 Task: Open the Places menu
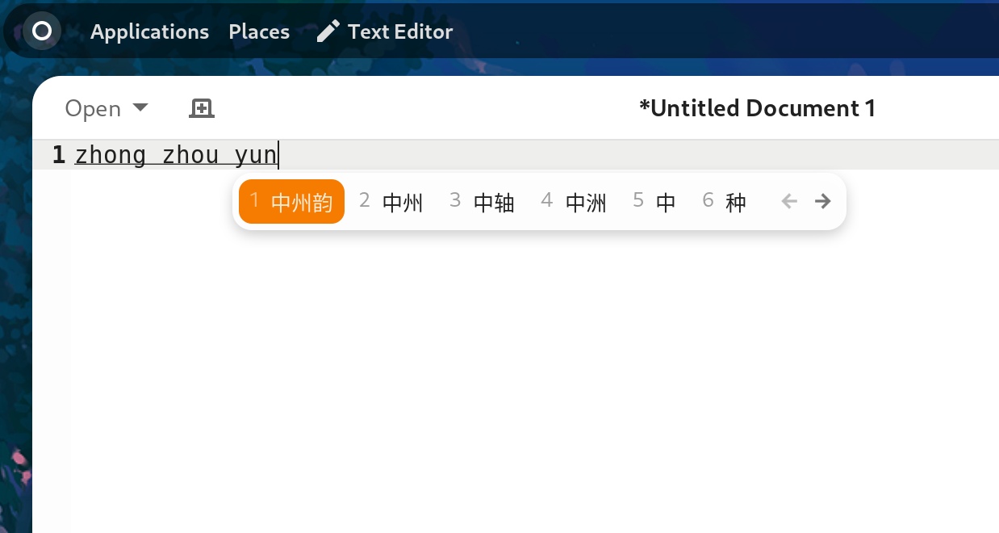coord(259,31)
